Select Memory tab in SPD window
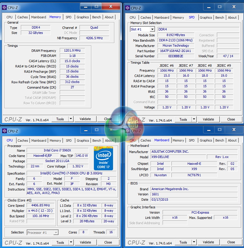This screenshot has height=248, width=244. tap(178, 17)
